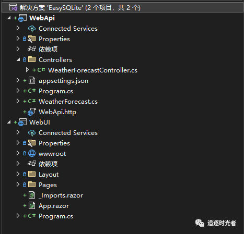Click the WebApi.http file icon
Viewport: 244px width, 234px height.
tap(32, 112)
